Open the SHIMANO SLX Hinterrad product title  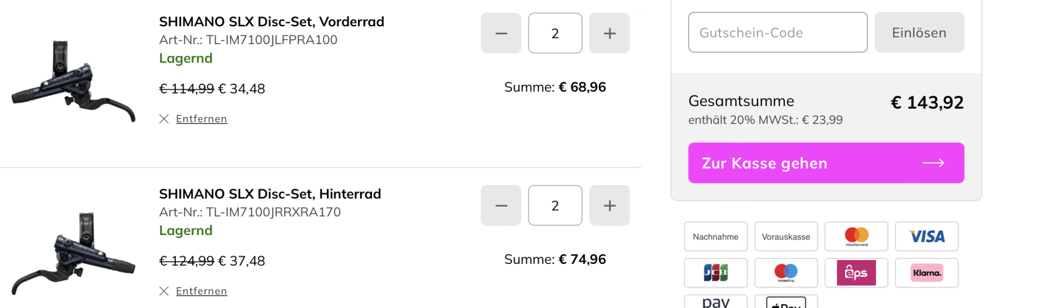[270, 194]
